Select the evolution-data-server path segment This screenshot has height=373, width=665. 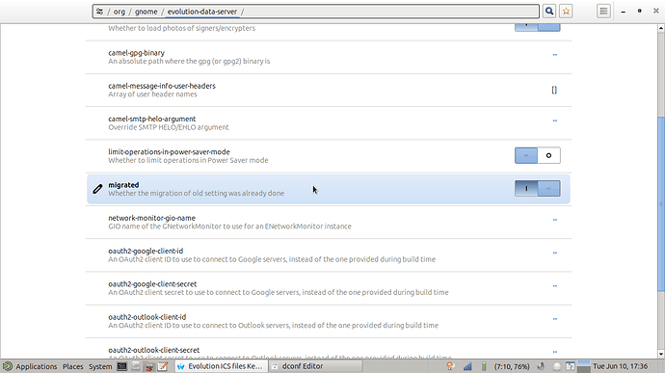point(201,12)
